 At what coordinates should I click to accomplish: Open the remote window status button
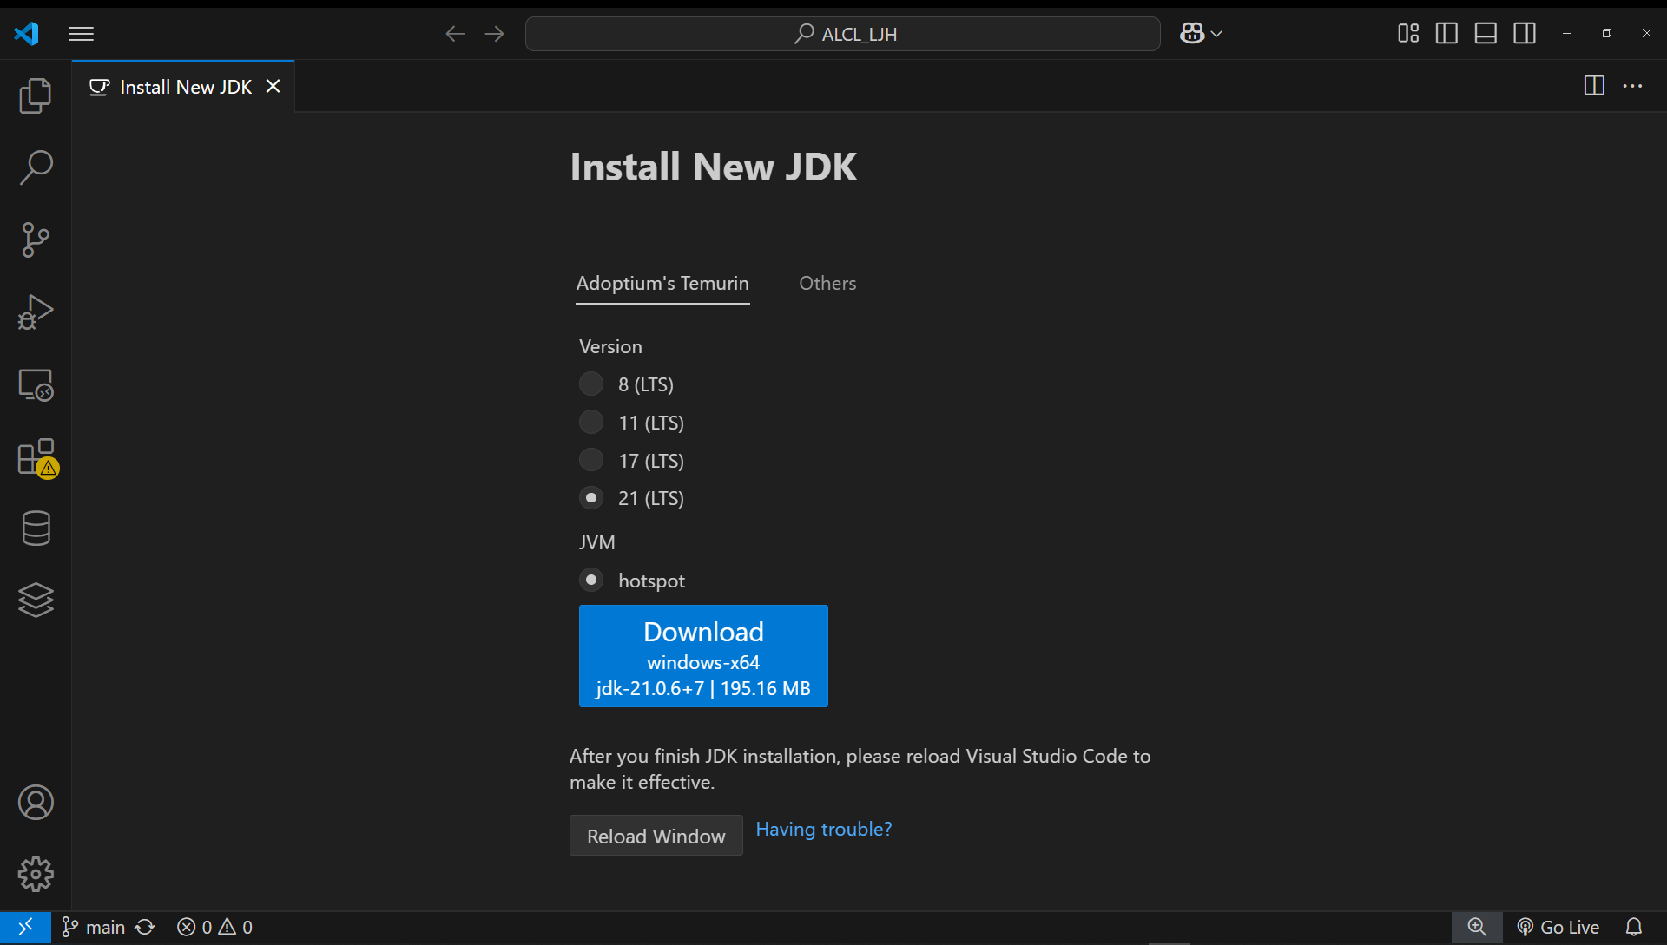point(25,927)
